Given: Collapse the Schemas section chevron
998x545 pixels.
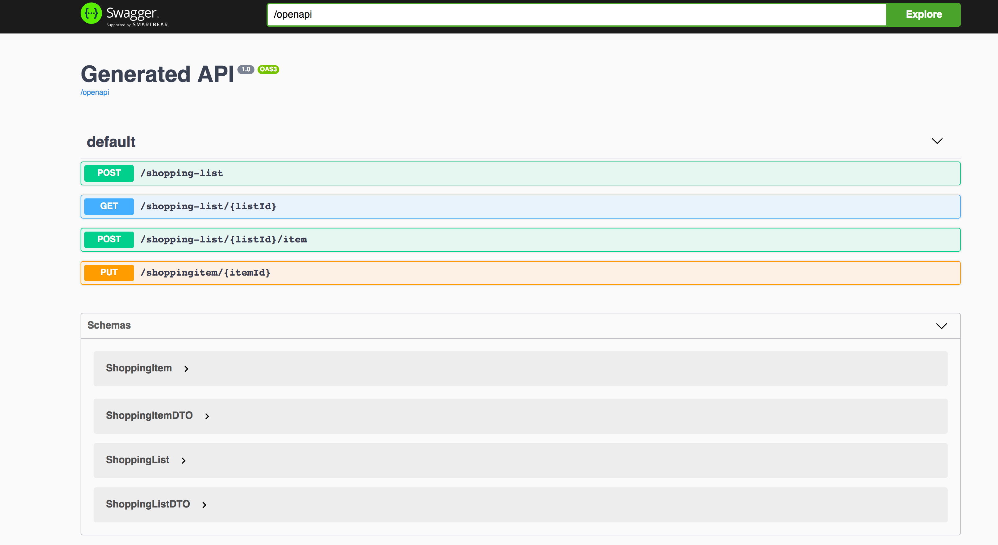Looking at the screenshot, I should point(941,326).
